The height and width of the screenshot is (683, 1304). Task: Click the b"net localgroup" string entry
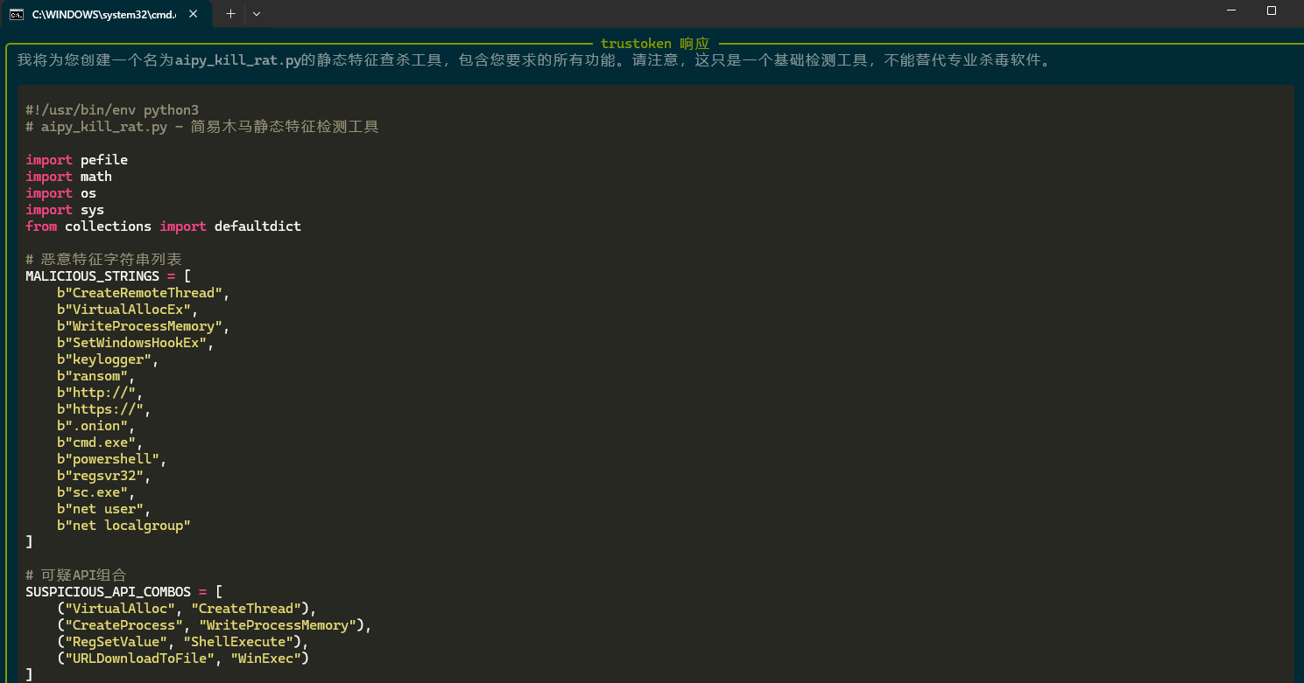point(123,526)
